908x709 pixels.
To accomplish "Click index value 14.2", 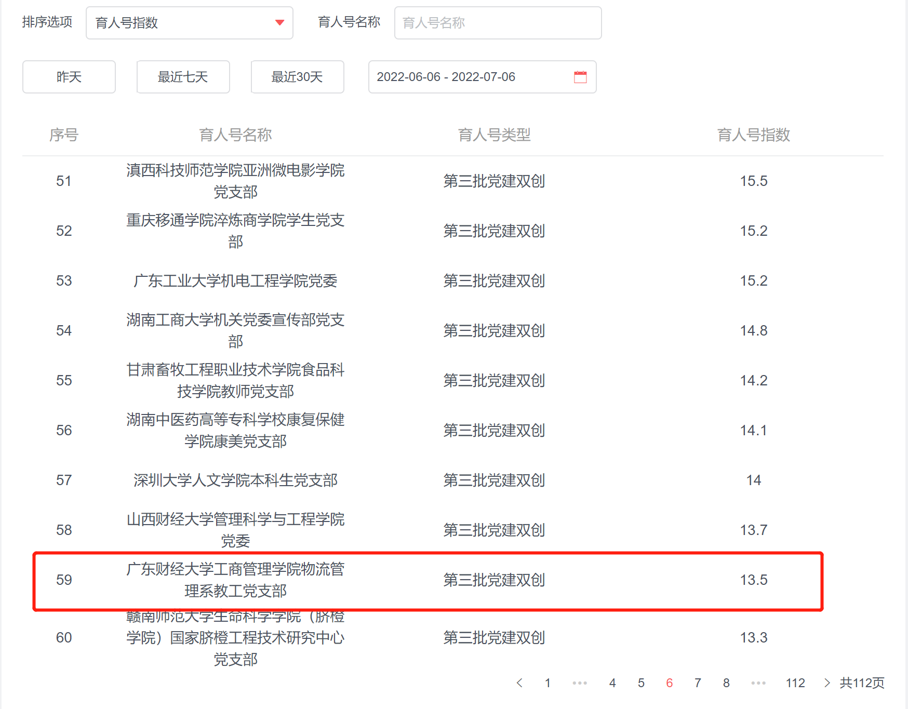I will [x=754, y=380].
